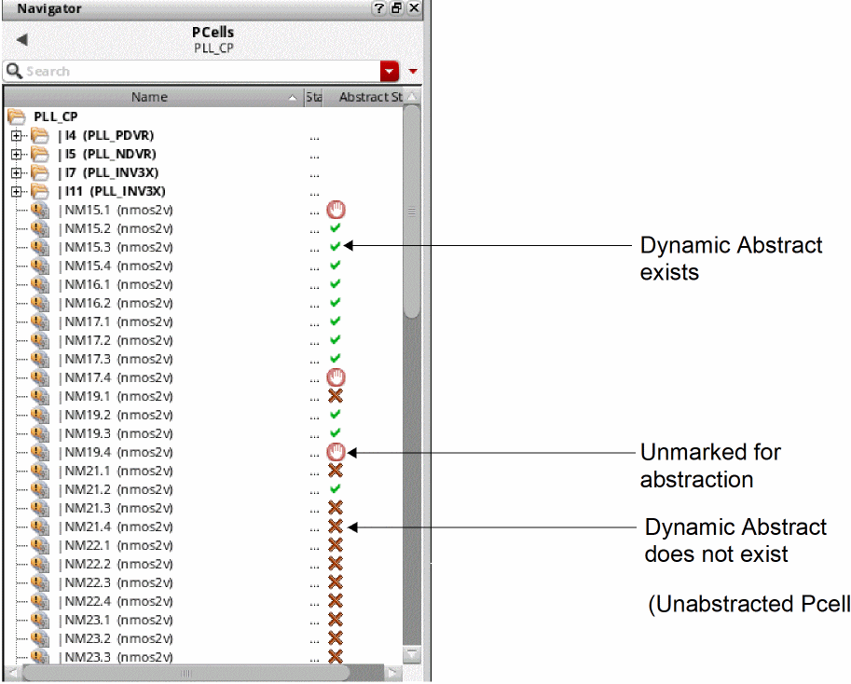Open Navigator help question mark button

coord(379,8)
